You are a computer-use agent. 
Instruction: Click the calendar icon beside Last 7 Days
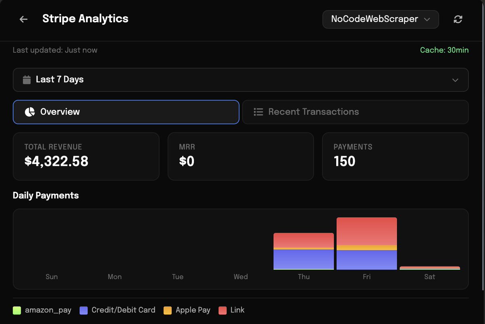[x=27, y=80]
